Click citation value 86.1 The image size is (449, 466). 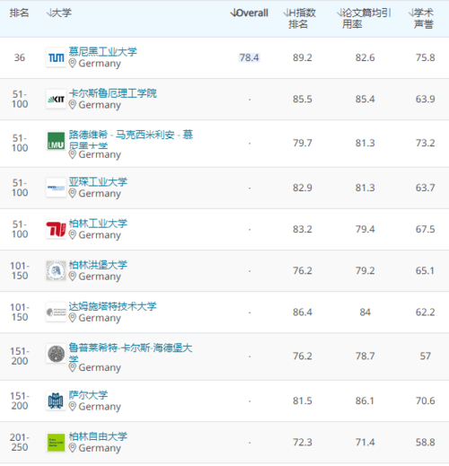[365, 400]
